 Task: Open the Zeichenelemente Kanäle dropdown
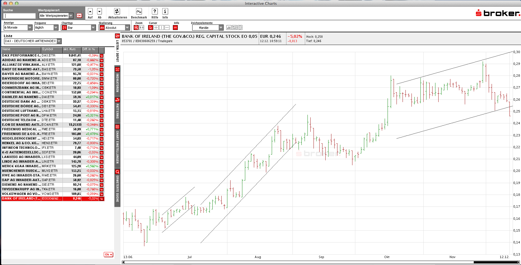(x=208, y=28)
